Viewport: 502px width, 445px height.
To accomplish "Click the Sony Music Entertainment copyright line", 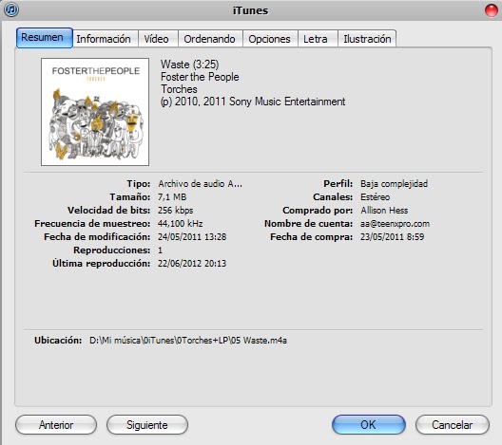I will 253,102.
